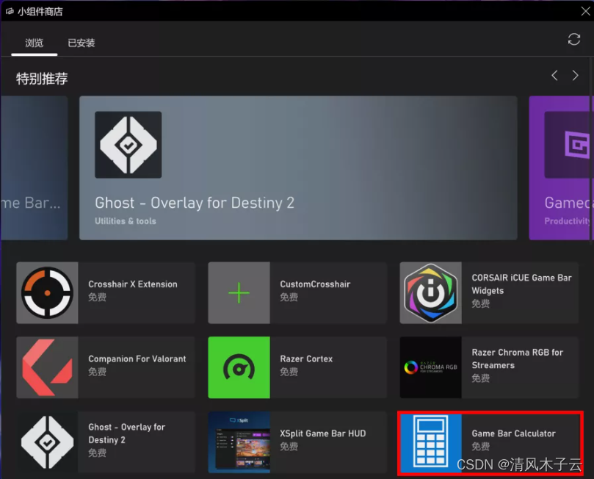Click 免费 under XSplit Game Bar HUD
Viewport: 594px width, 479px height.
pos(289,447)
